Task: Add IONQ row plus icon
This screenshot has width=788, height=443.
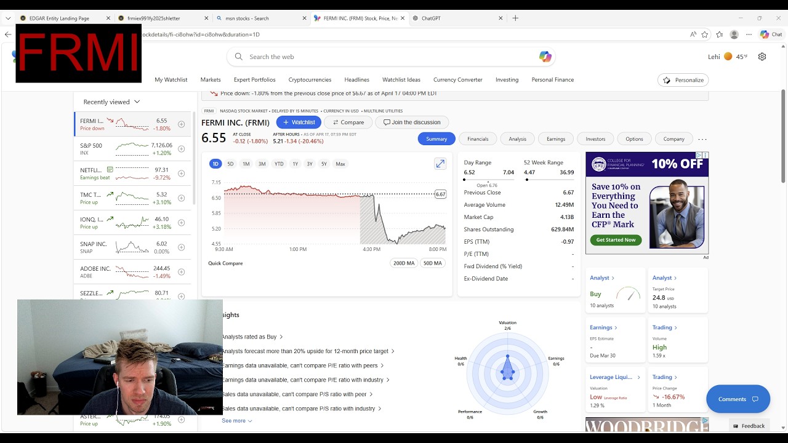Action: point(181,223)
